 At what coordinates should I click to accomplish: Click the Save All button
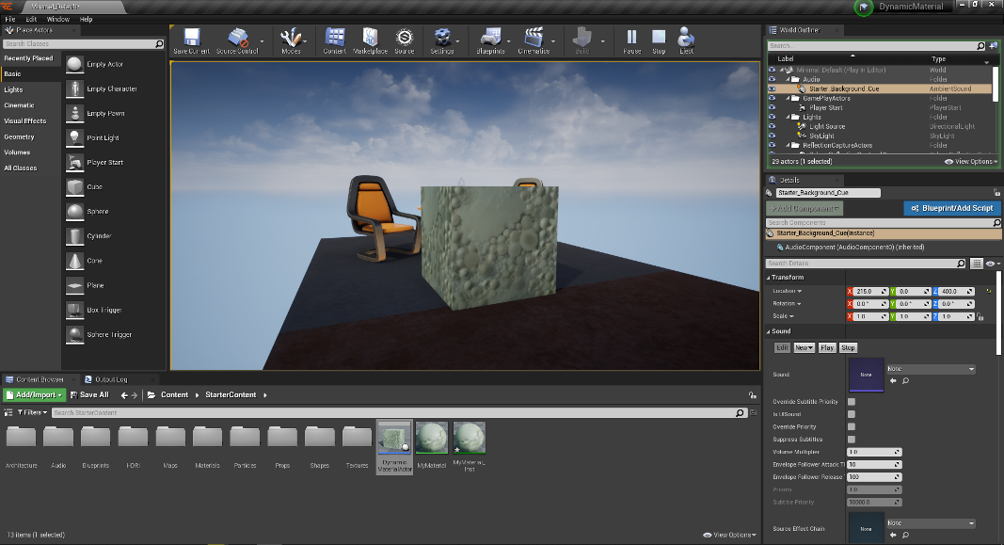(88, 395)
